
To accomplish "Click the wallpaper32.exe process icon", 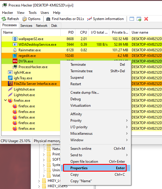I will (15, 39).
